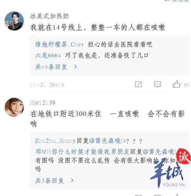Open 邓MH你什么时候才能做我男朋友 user profile
191x196 pixels.
point(82,152)
